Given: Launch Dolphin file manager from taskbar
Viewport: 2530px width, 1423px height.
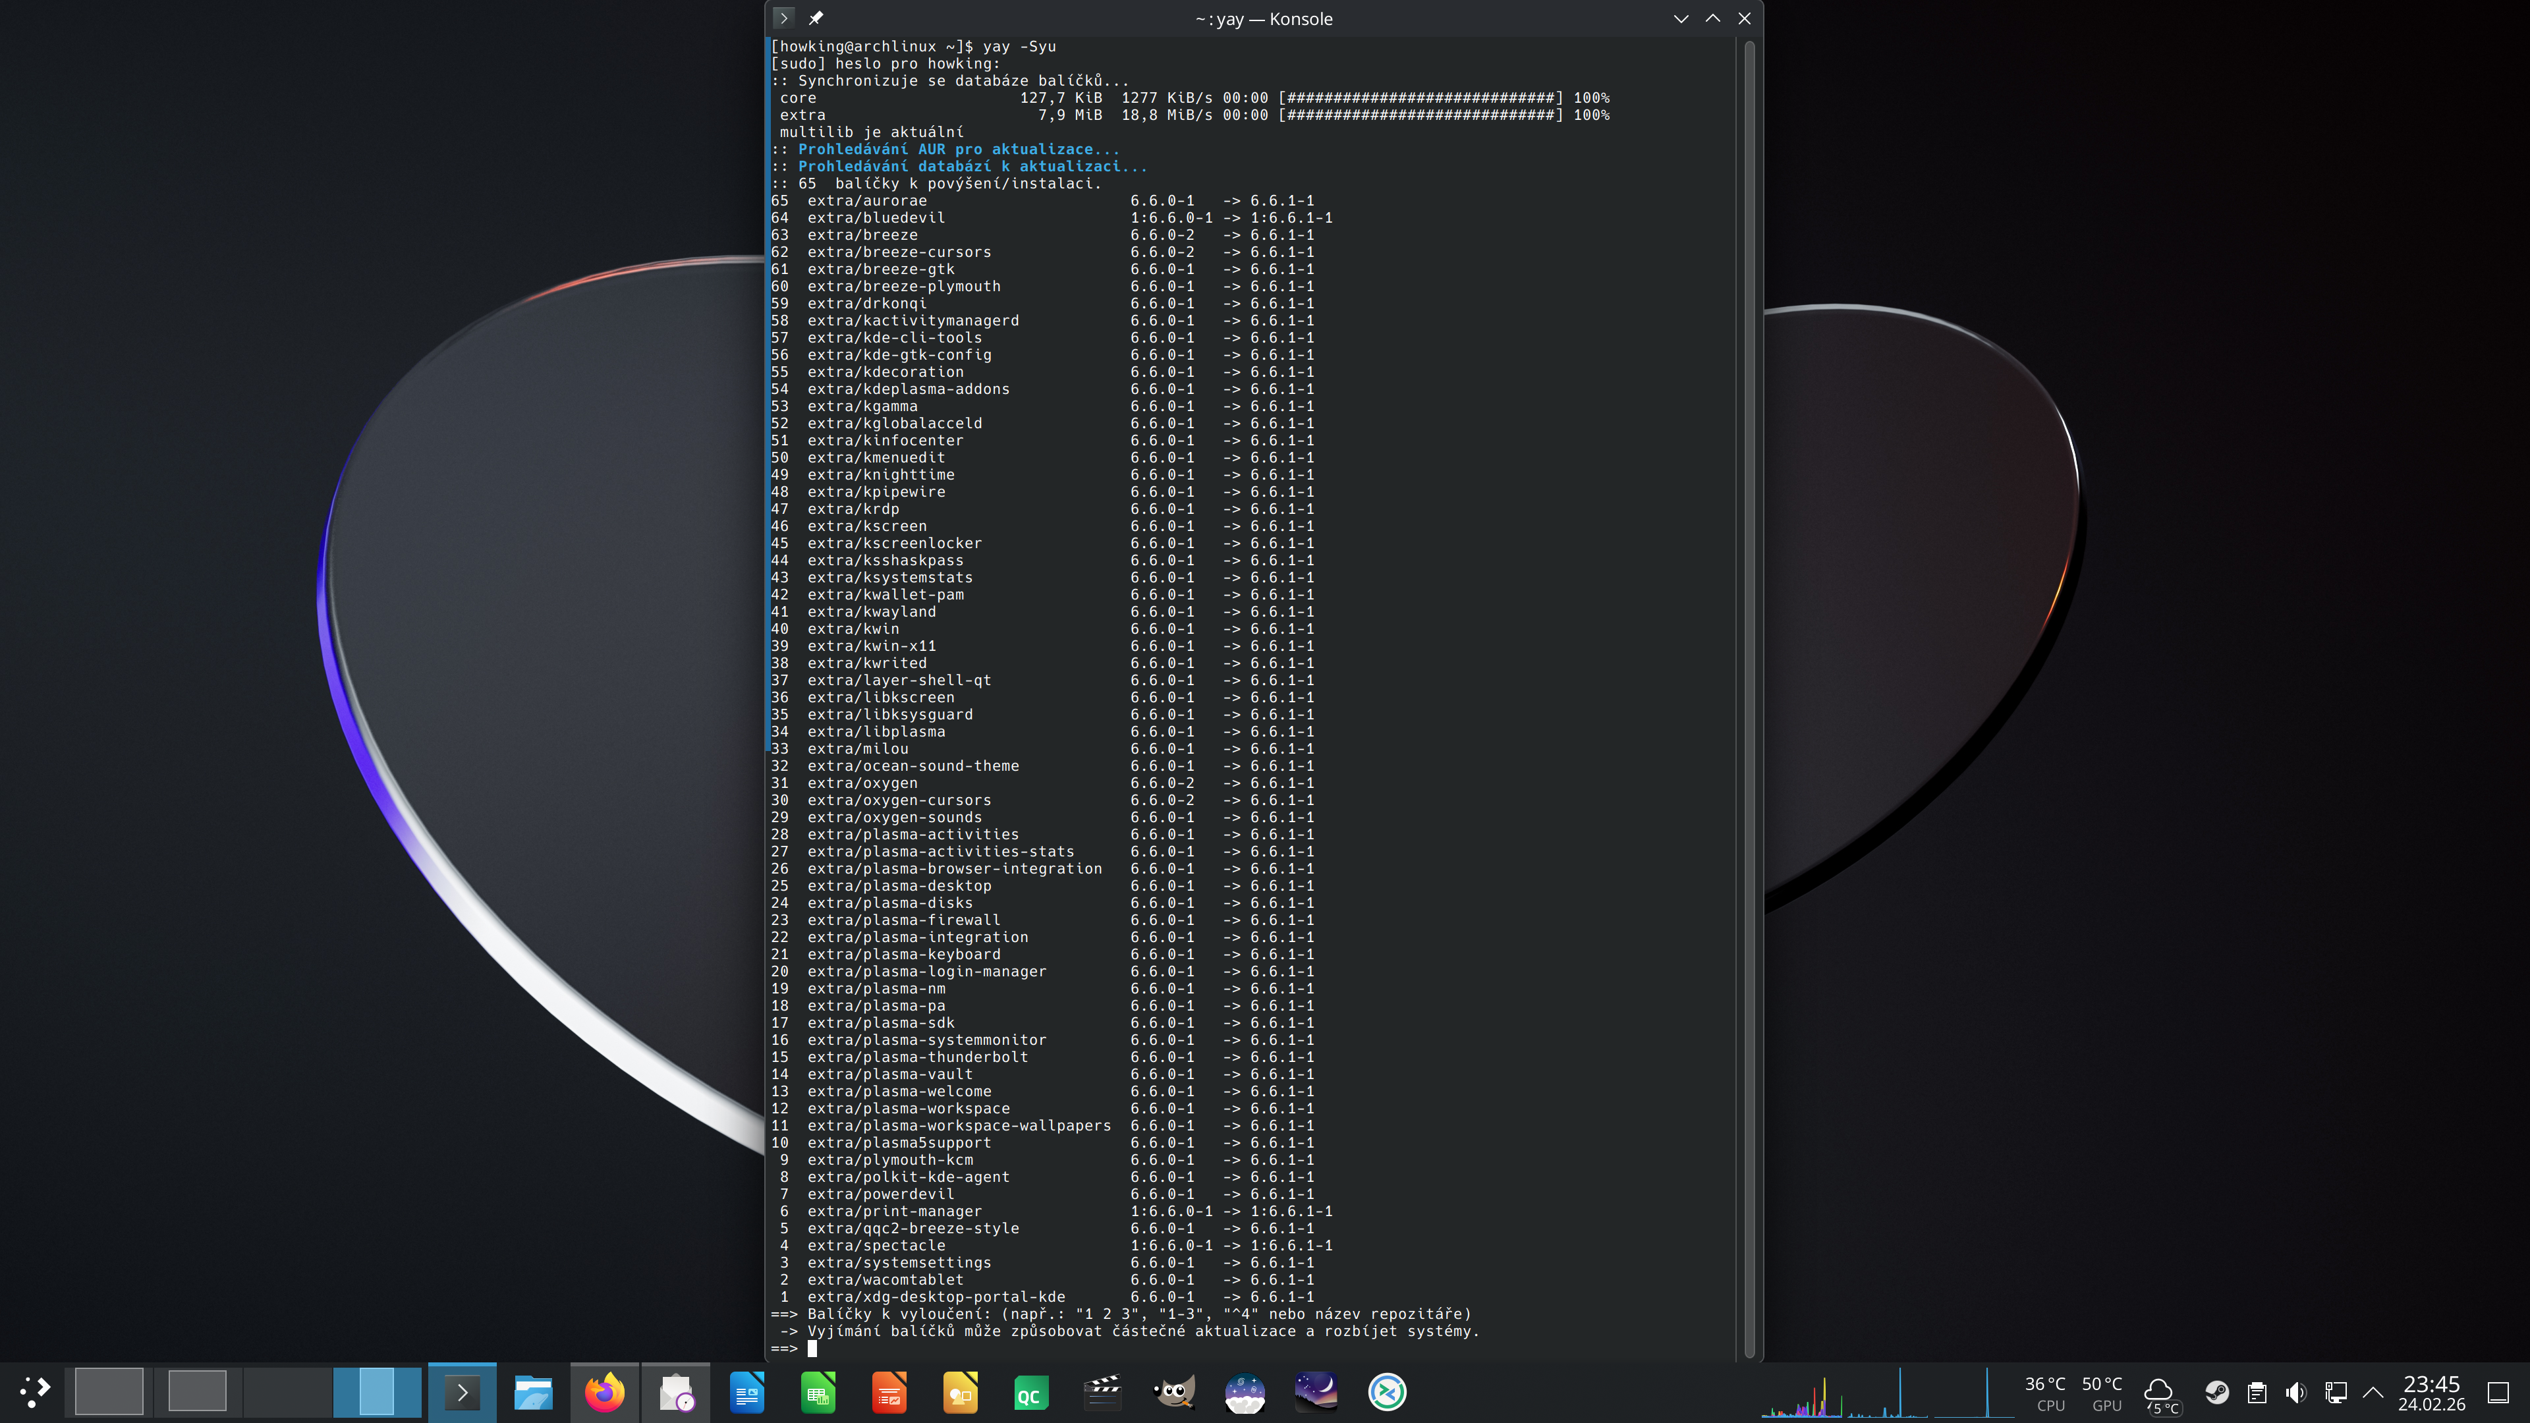Looking at the screenshot, I should click(x=533, y=1391).
